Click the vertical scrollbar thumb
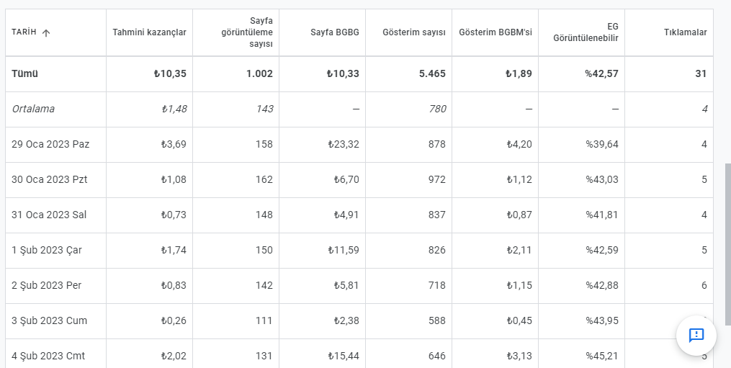731x368 pixels. click(x=727, y=244)
